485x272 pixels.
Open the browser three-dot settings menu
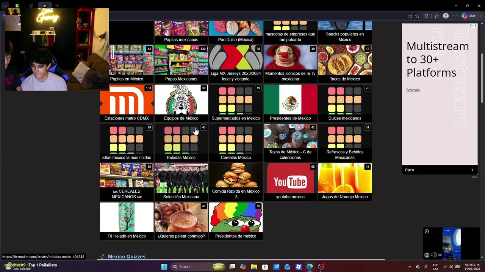pyautogui.click(x=455, y=16)
